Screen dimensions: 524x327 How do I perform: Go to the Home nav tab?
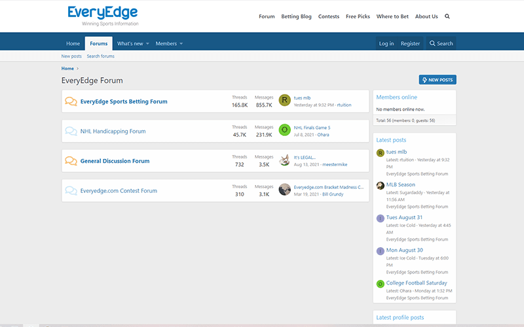tap(73, 43)
